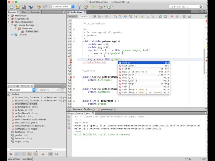215x161 pixels.
Task: Toggle the highlight search icon
Action: [131, 16]
